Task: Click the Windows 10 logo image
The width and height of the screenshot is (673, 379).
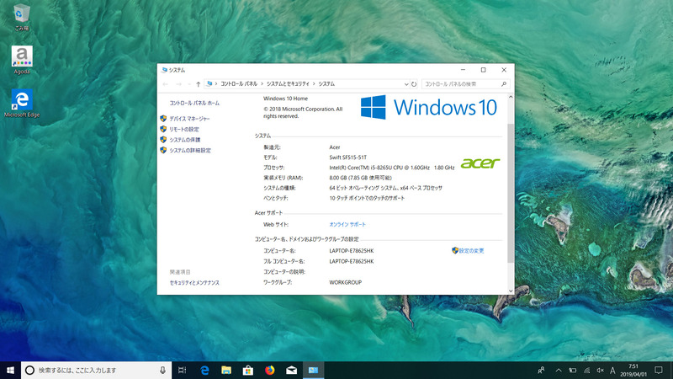Action: [429, 108]
